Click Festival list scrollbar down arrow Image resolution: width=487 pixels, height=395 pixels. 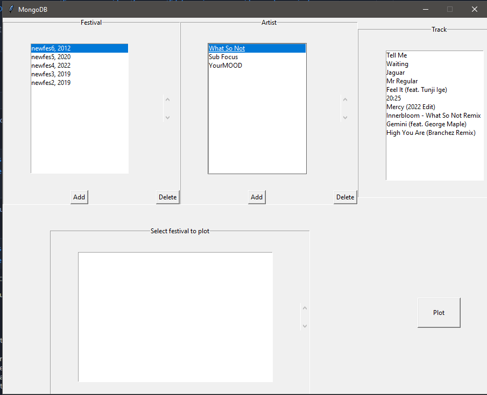(168, 117)
